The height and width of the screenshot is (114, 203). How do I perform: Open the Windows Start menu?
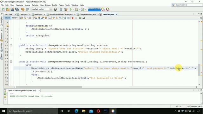pos(3,111)
